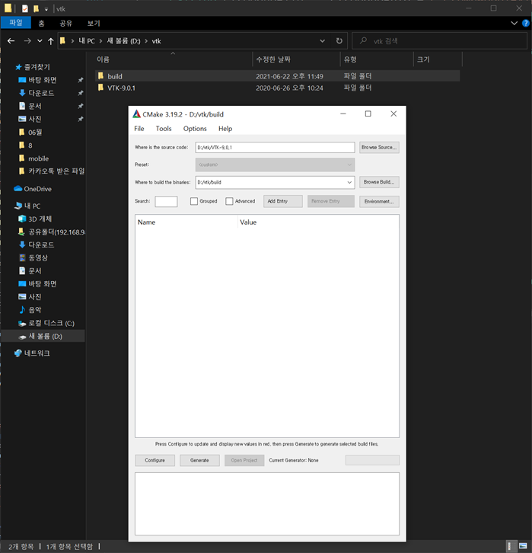Open 동영상 folder in the sidebar

[x=33, y=257]
